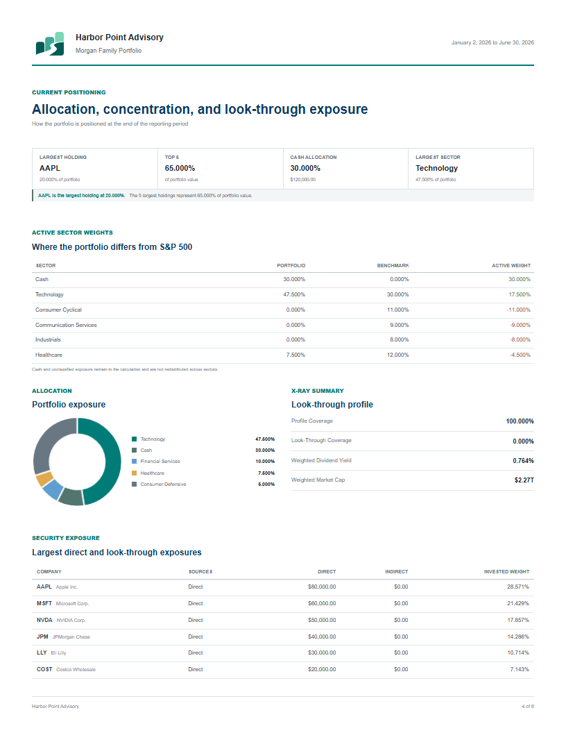Click the 'Industrials' sector row label
Image resolution: width=566 pixels, height=733 pixels.
pos(48,340)
